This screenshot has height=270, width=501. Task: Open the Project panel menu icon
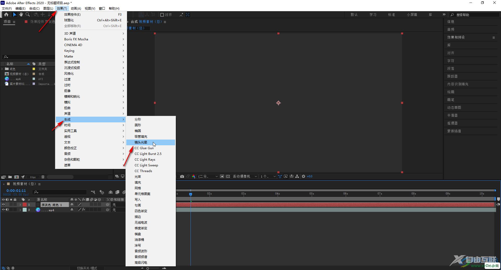click(x=14, y=22)
